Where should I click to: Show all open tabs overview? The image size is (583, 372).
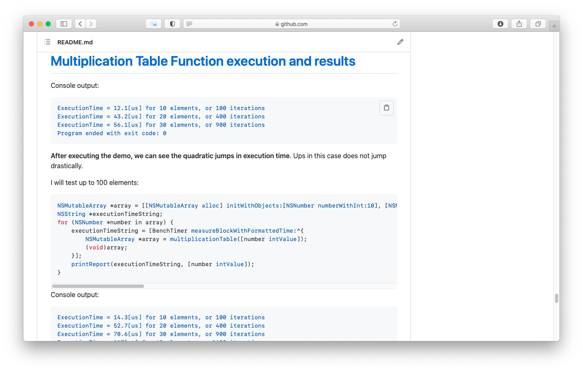[538, 24]
